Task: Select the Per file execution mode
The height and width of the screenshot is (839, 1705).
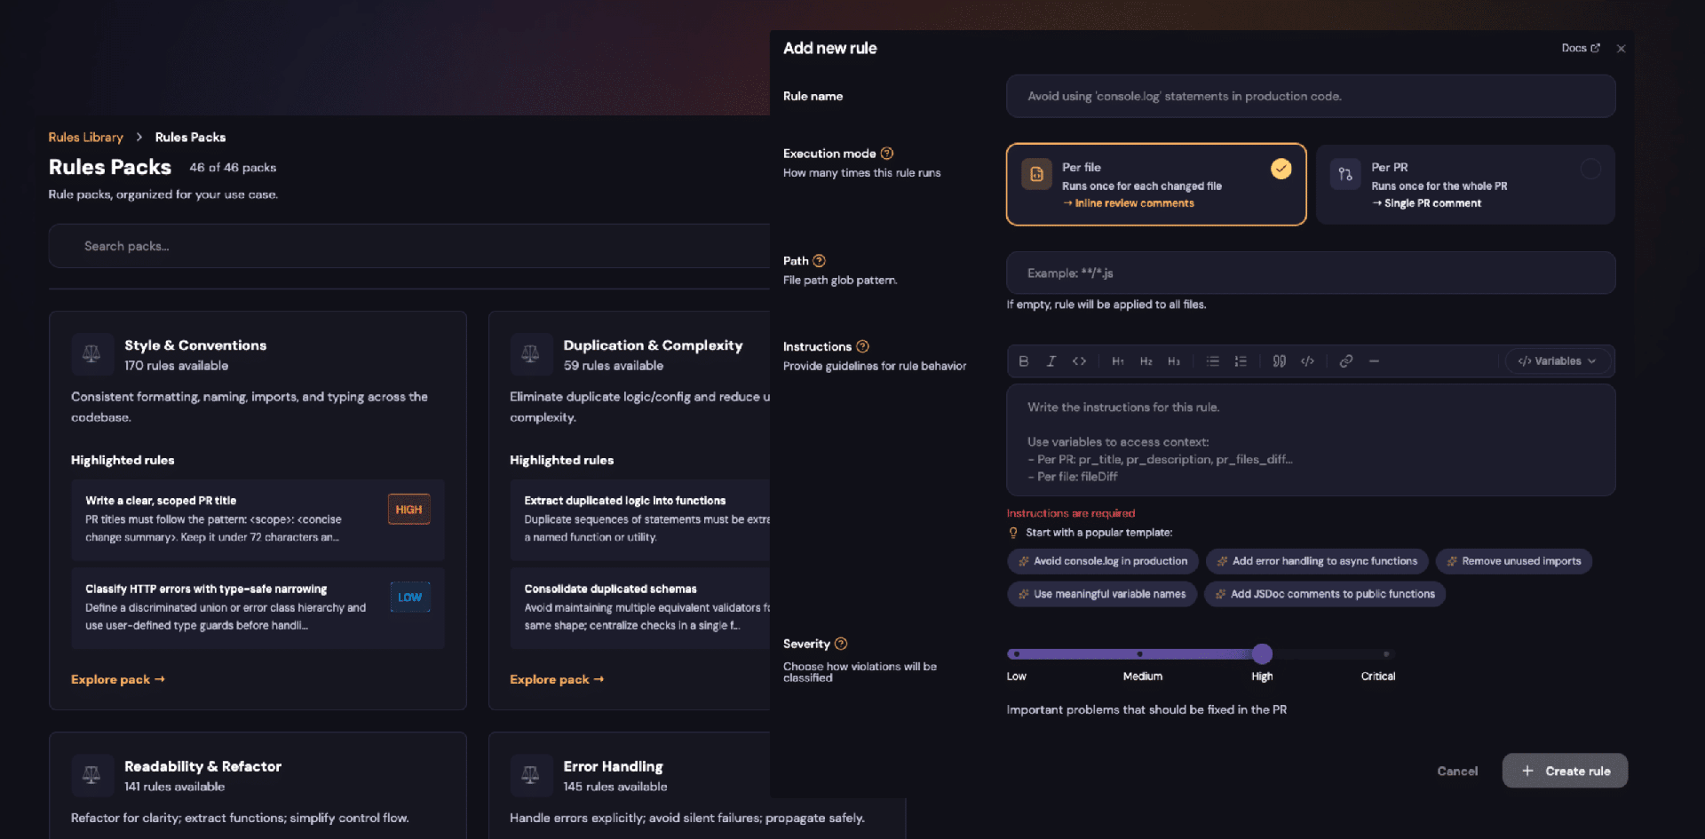Action: [x=1156, y=185]
